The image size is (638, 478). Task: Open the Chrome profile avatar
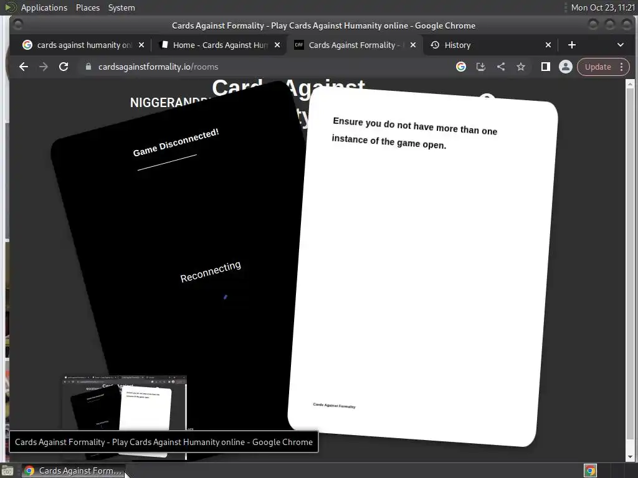(x=566, y=67)
